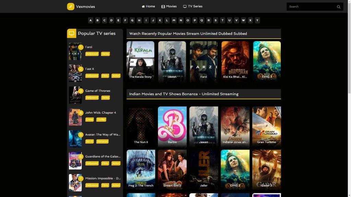351x197 pixels.
Task: Open the Movies menu item
Action: [169, 6]
